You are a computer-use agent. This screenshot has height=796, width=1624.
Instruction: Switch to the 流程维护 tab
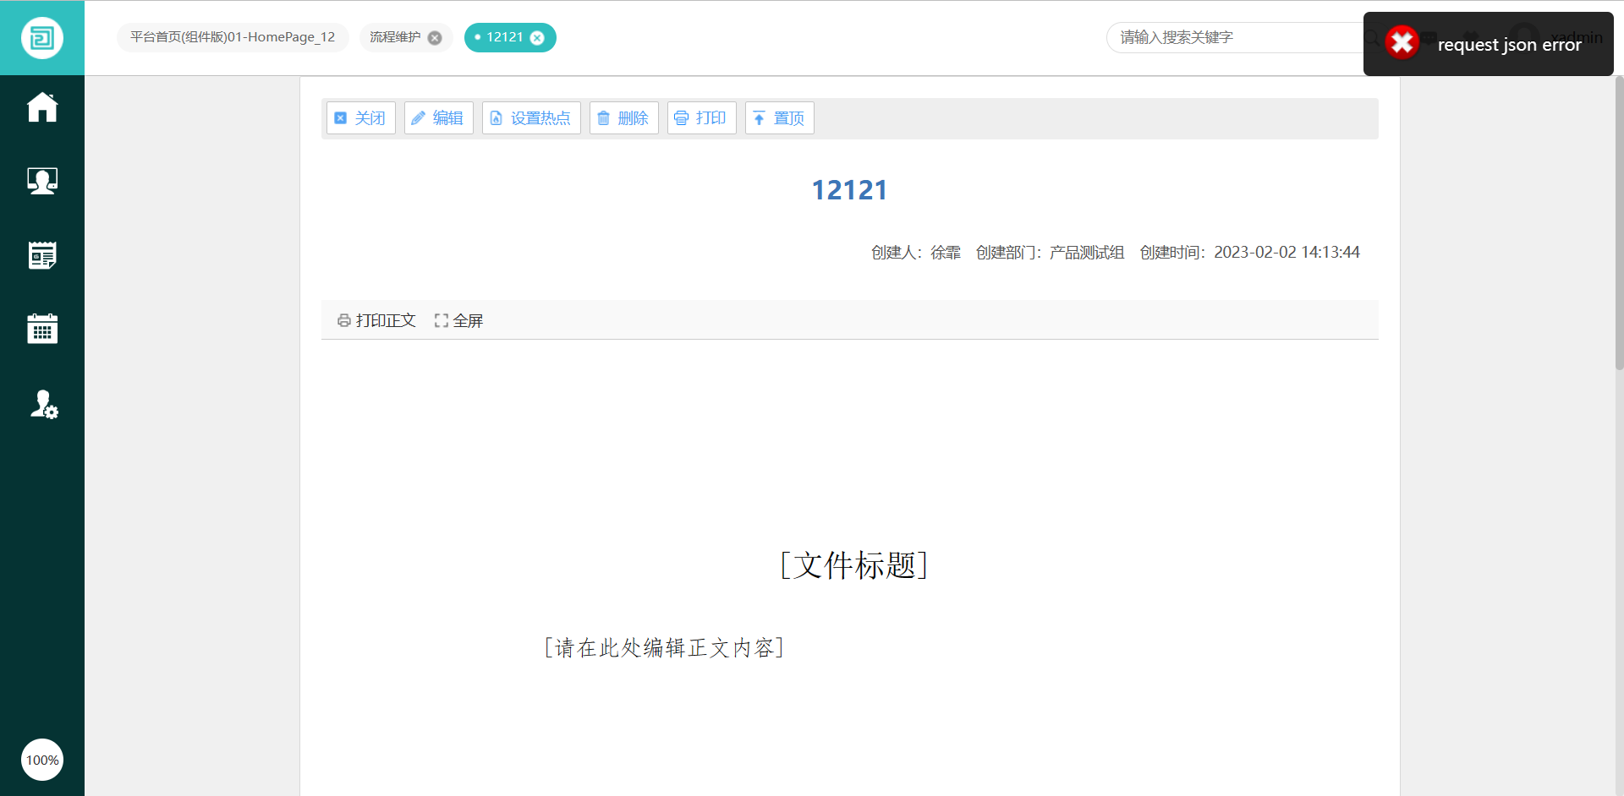[395, 37]
